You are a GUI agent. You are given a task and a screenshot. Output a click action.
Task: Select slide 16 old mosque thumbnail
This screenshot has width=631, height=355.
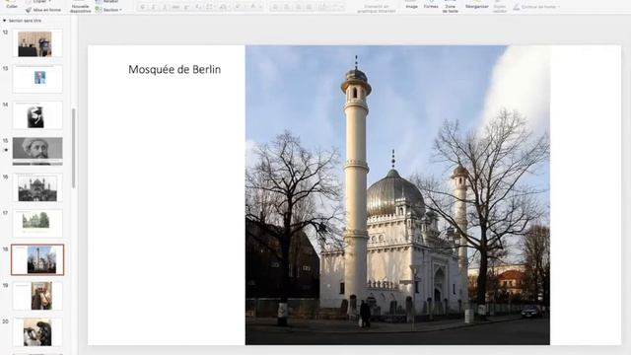click(x=37, y=187)
